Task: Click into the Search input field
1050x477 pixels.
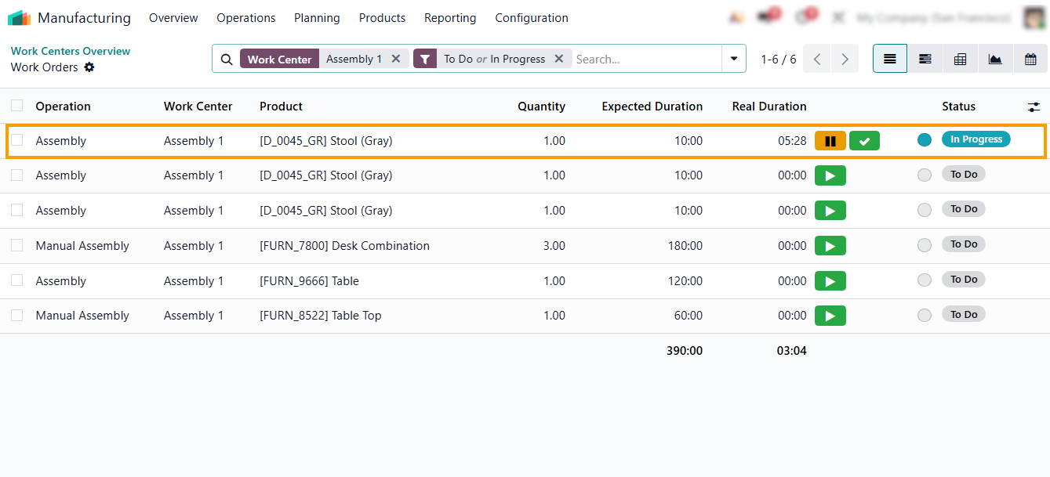Action: point(645,59)
